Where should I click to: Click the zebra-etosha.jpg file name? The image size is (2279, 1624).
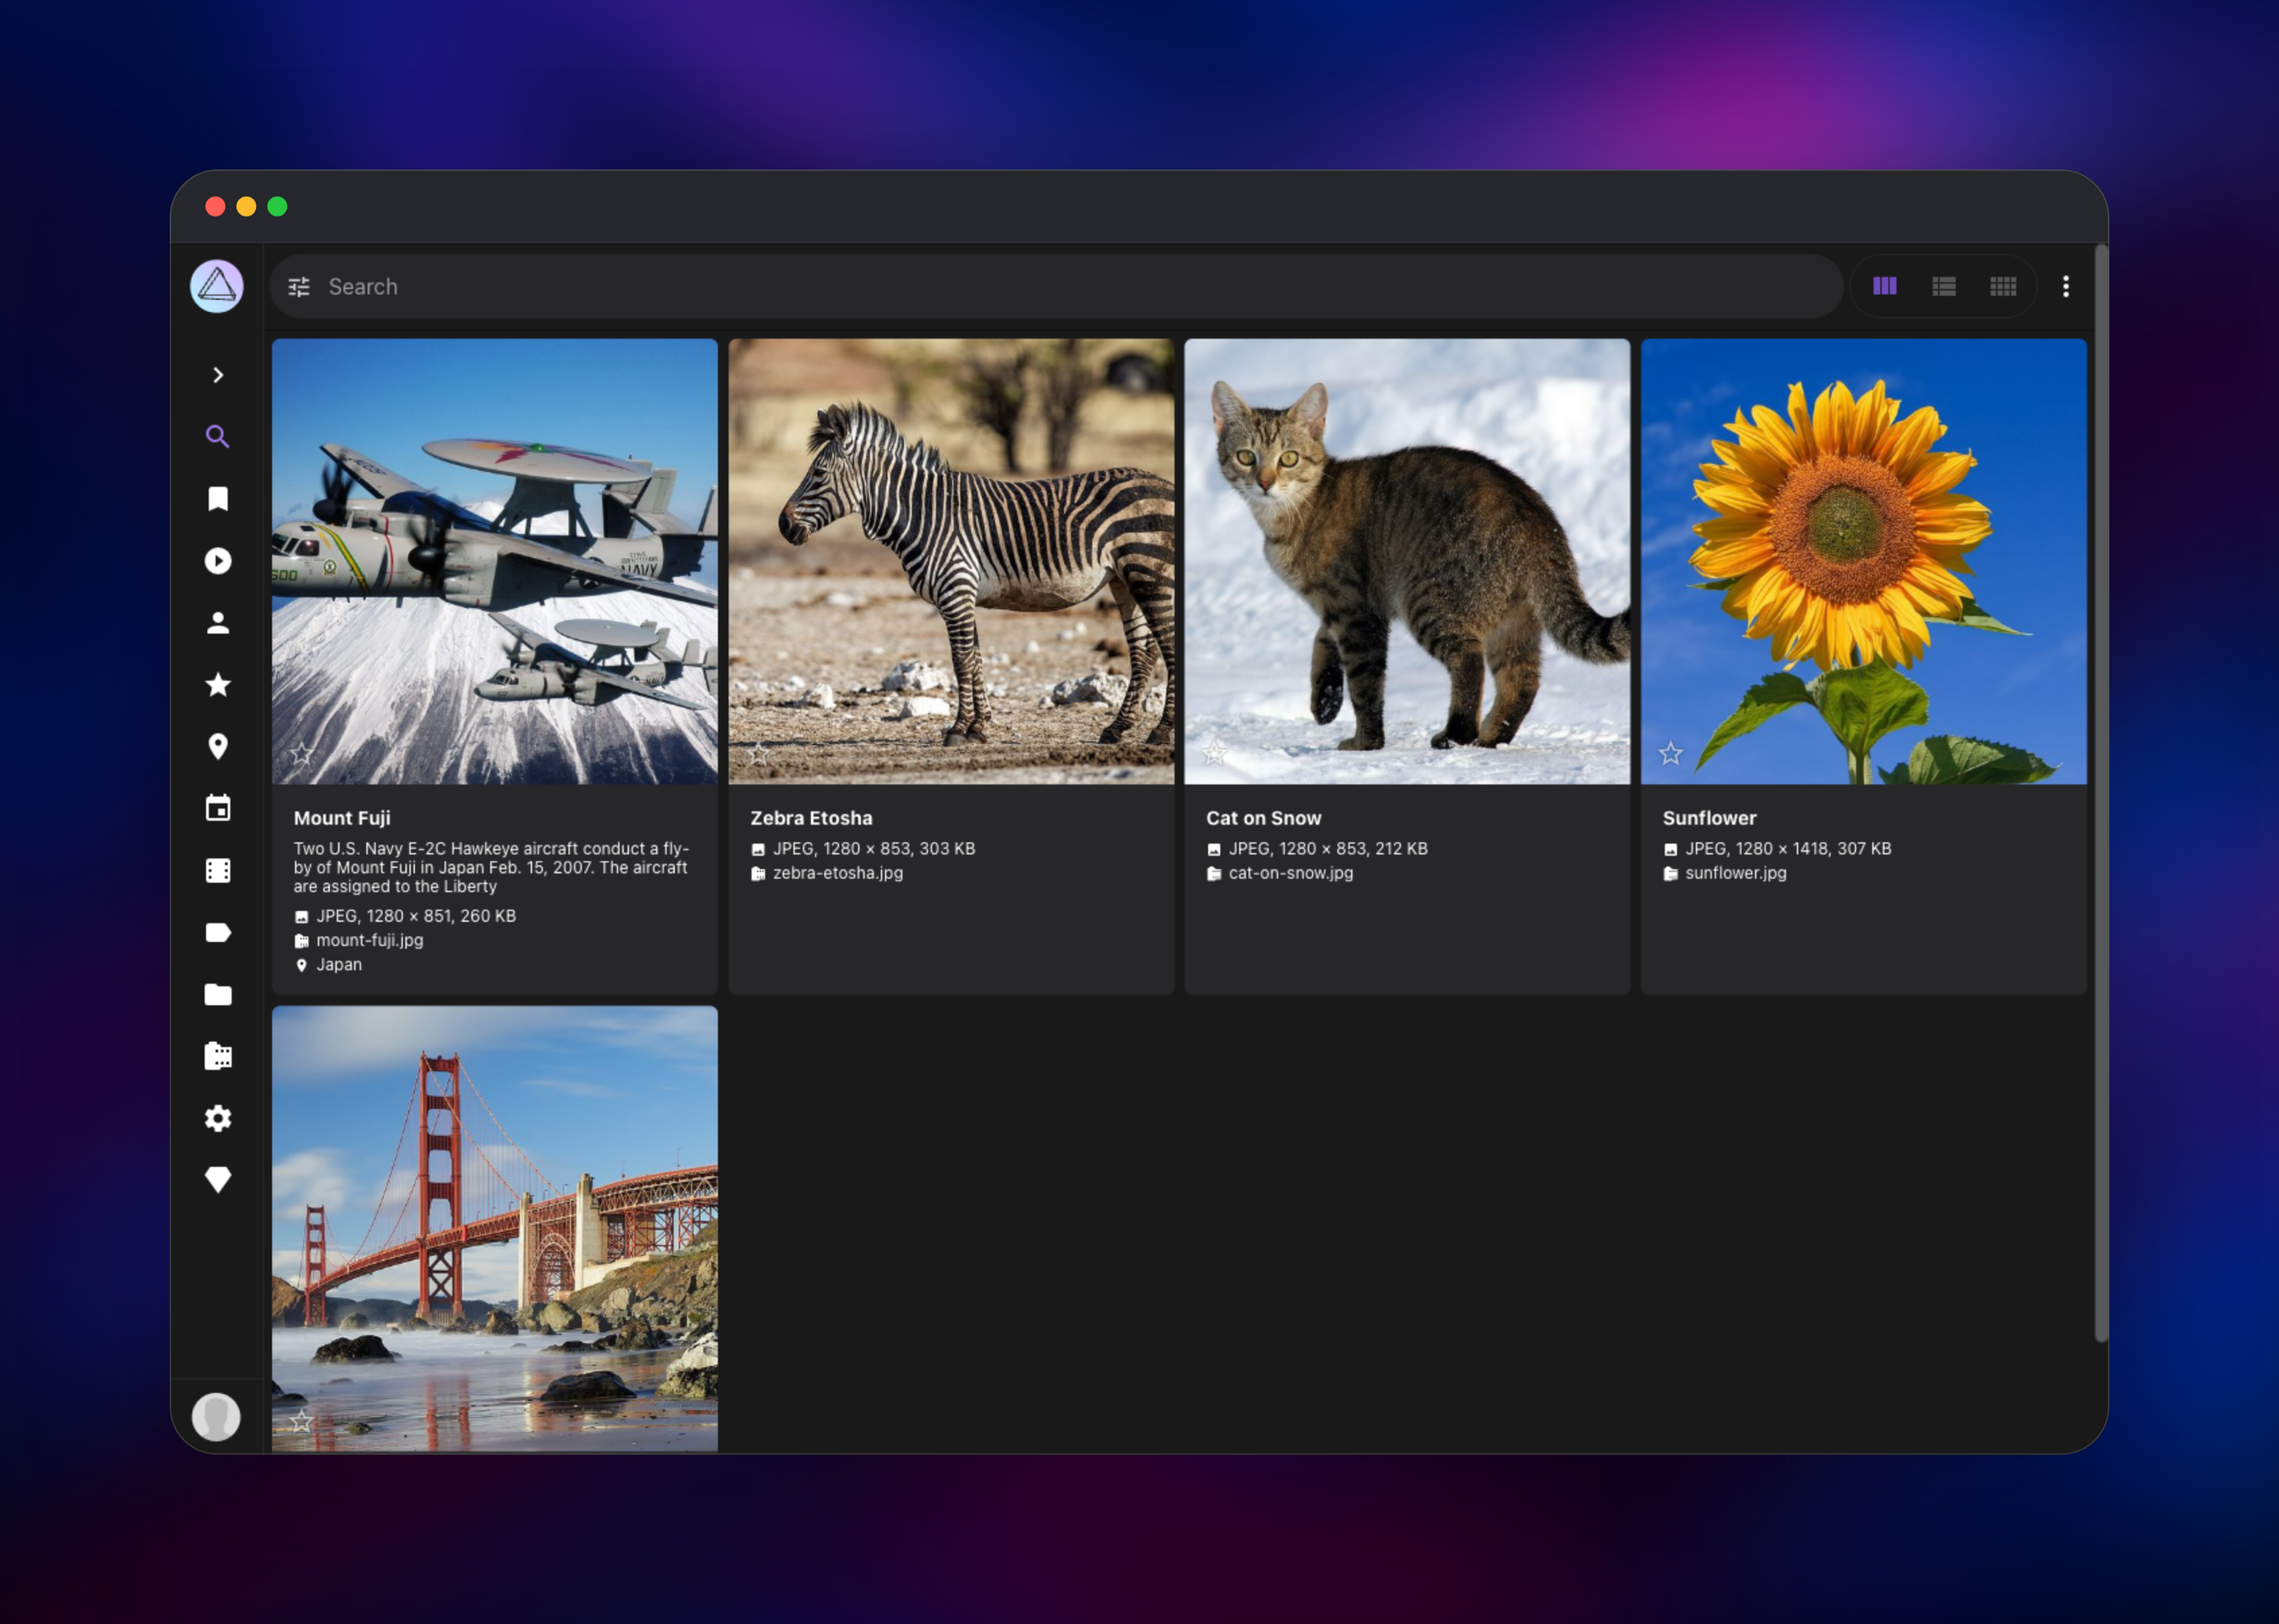click(838, 873)
